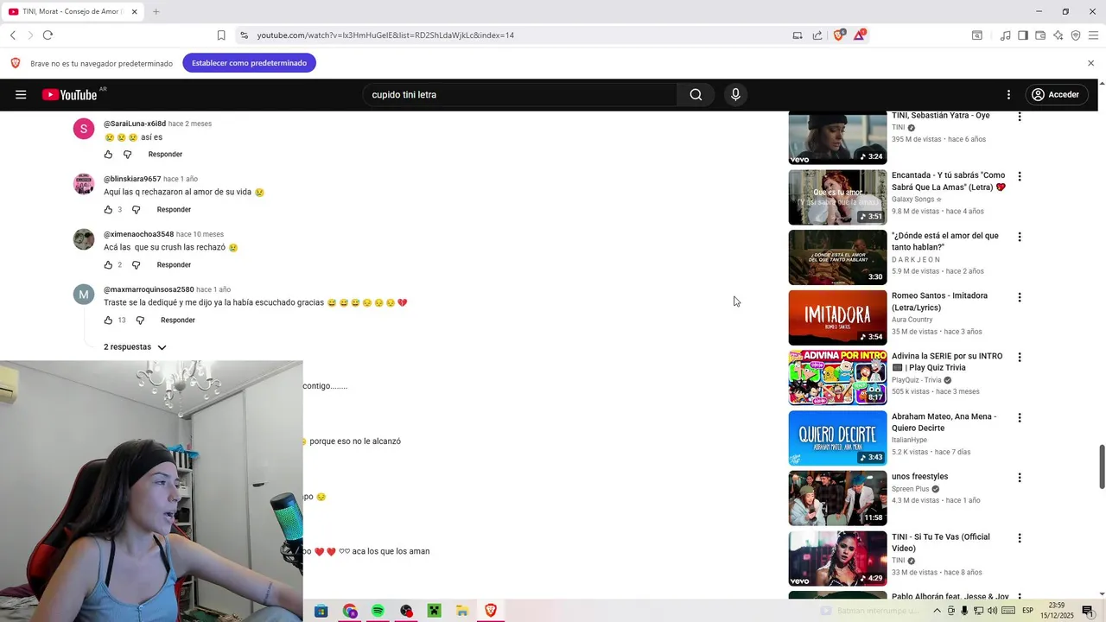Open Brave VPN shield icon
This screenshot has width=1106, height=622.
[x=1076, y=35]
